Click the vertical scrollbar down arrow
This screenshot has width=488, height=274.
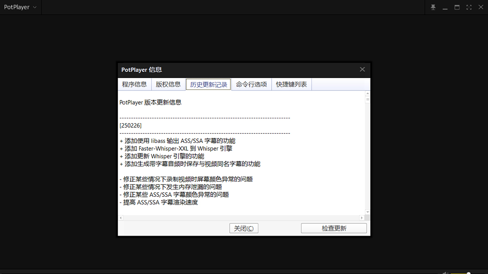pos(368,212)
